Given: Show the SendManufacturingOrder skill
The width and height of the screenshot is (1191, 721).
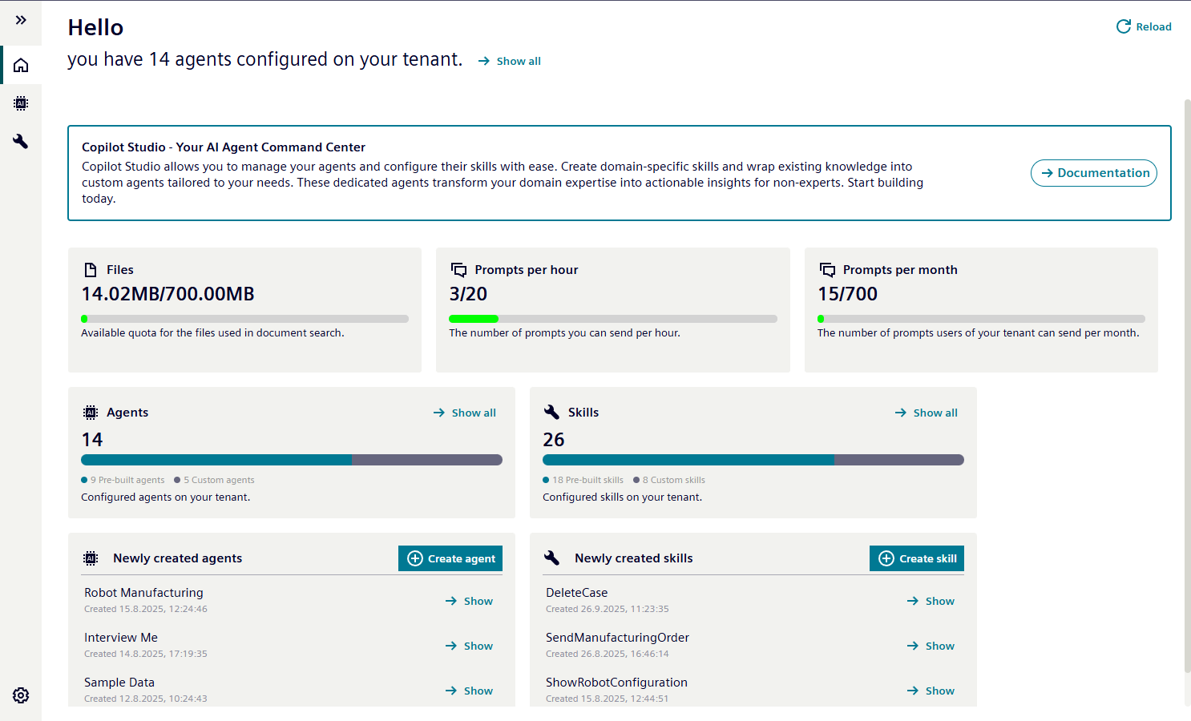Looking at the screenshot, I should pyautogui.click(x=931, y=646).
